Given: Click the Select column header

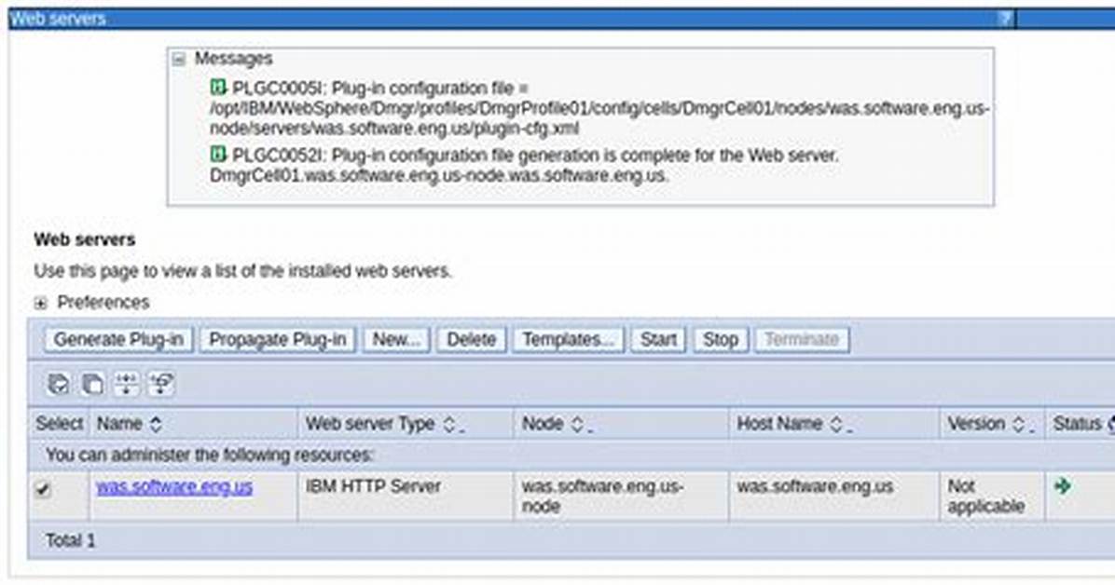Looking at the screenshot, I should click(59, 425).
